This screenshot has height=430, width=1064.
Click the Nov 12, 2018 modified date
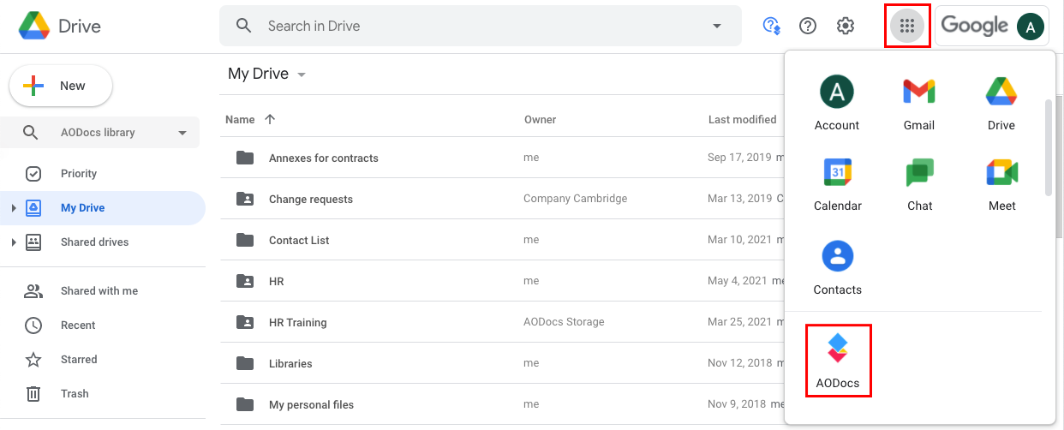[740, 363]
